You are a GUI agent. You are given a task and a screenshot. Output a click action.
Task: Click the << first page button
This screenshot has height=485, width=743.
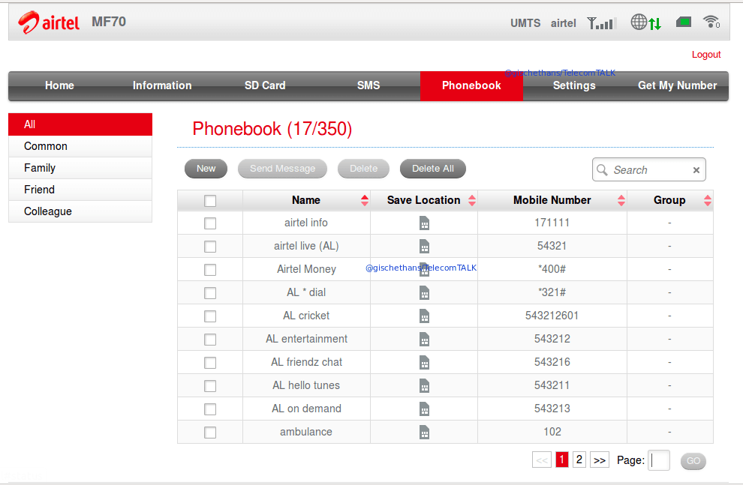[542, 460]
